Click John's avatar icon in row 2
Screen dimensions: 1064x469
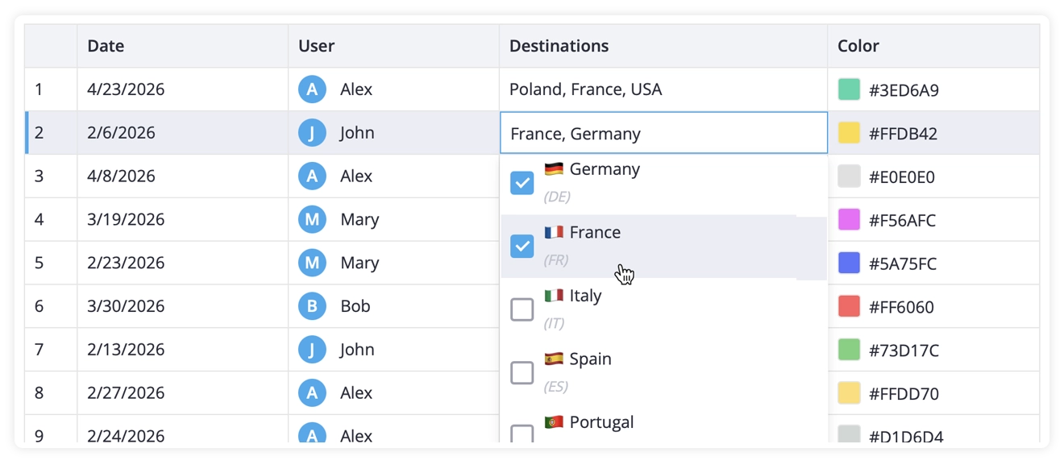312,132
